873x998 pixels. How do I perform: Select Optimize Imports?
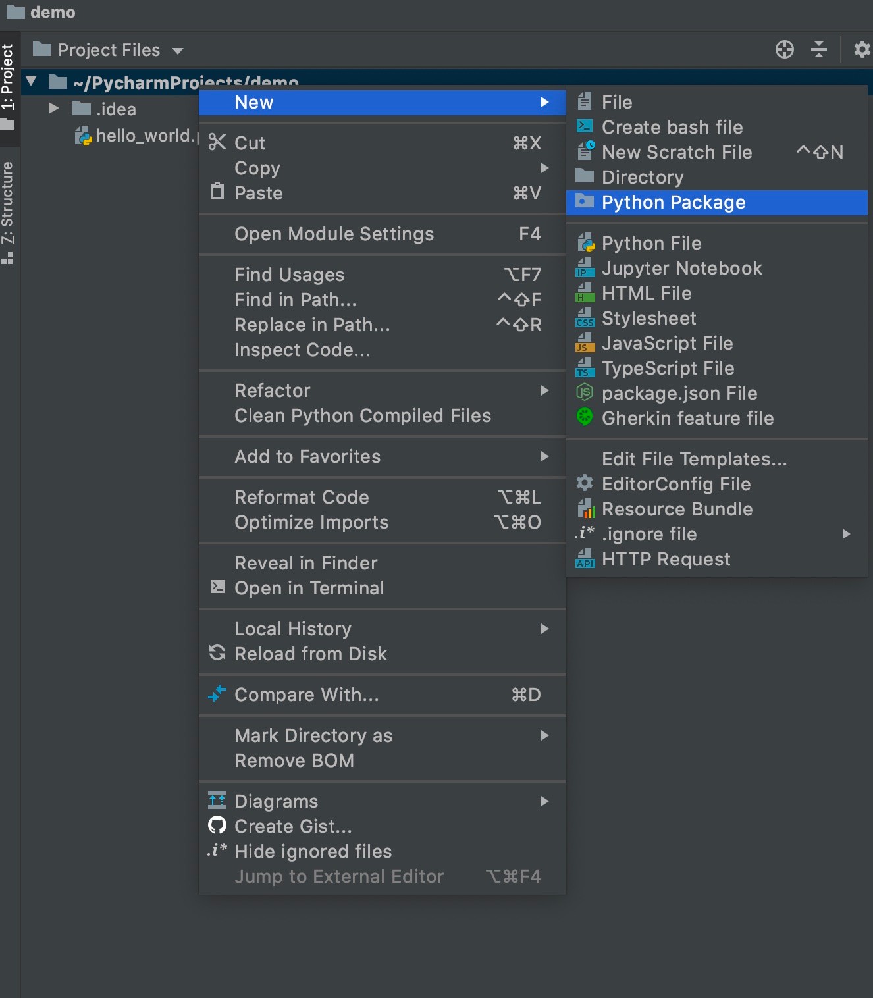383,522
